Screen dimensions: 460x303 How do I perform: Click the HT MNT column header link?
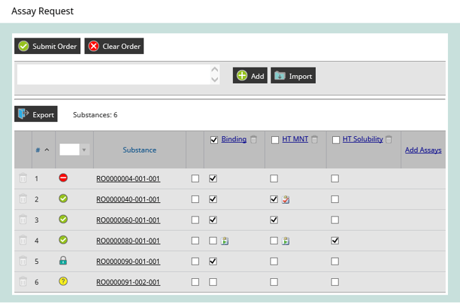295,140
